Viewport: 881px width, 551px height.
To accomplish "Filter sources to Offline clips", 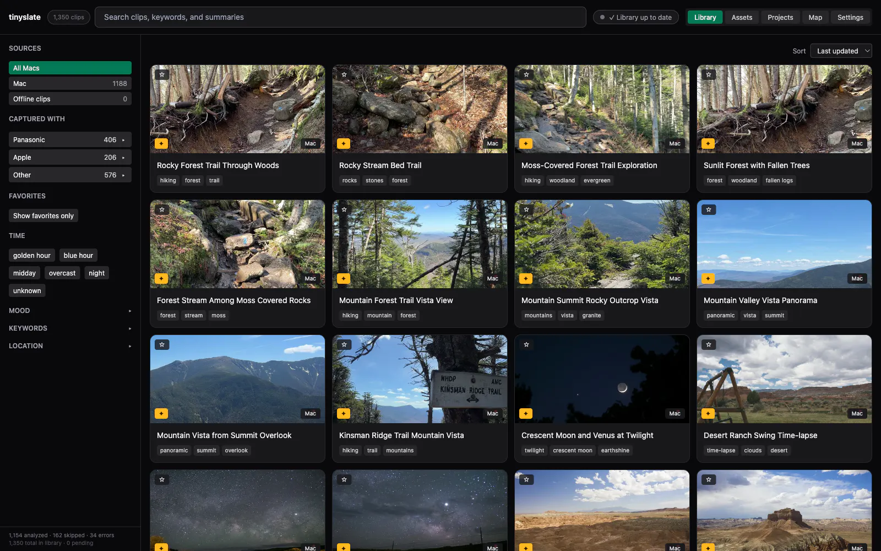I will pos(70,99).
